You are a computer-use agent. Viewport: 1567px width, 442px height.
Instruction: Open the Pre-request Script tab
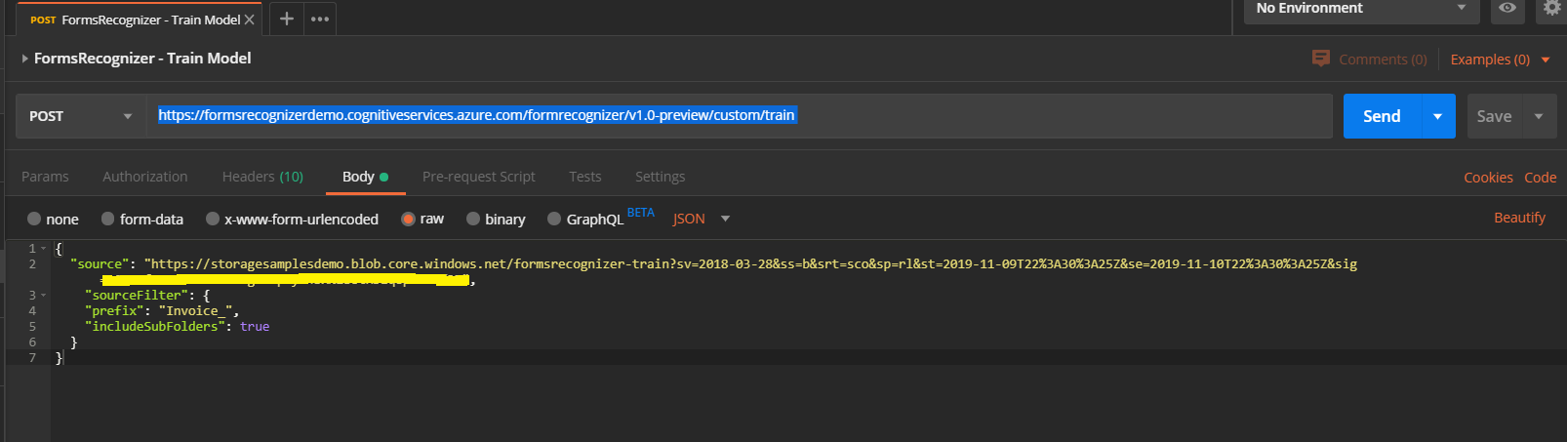[478, 177]
